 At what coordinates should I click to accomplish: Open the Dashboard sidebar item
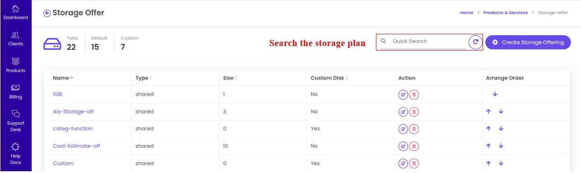pos(16,12)
